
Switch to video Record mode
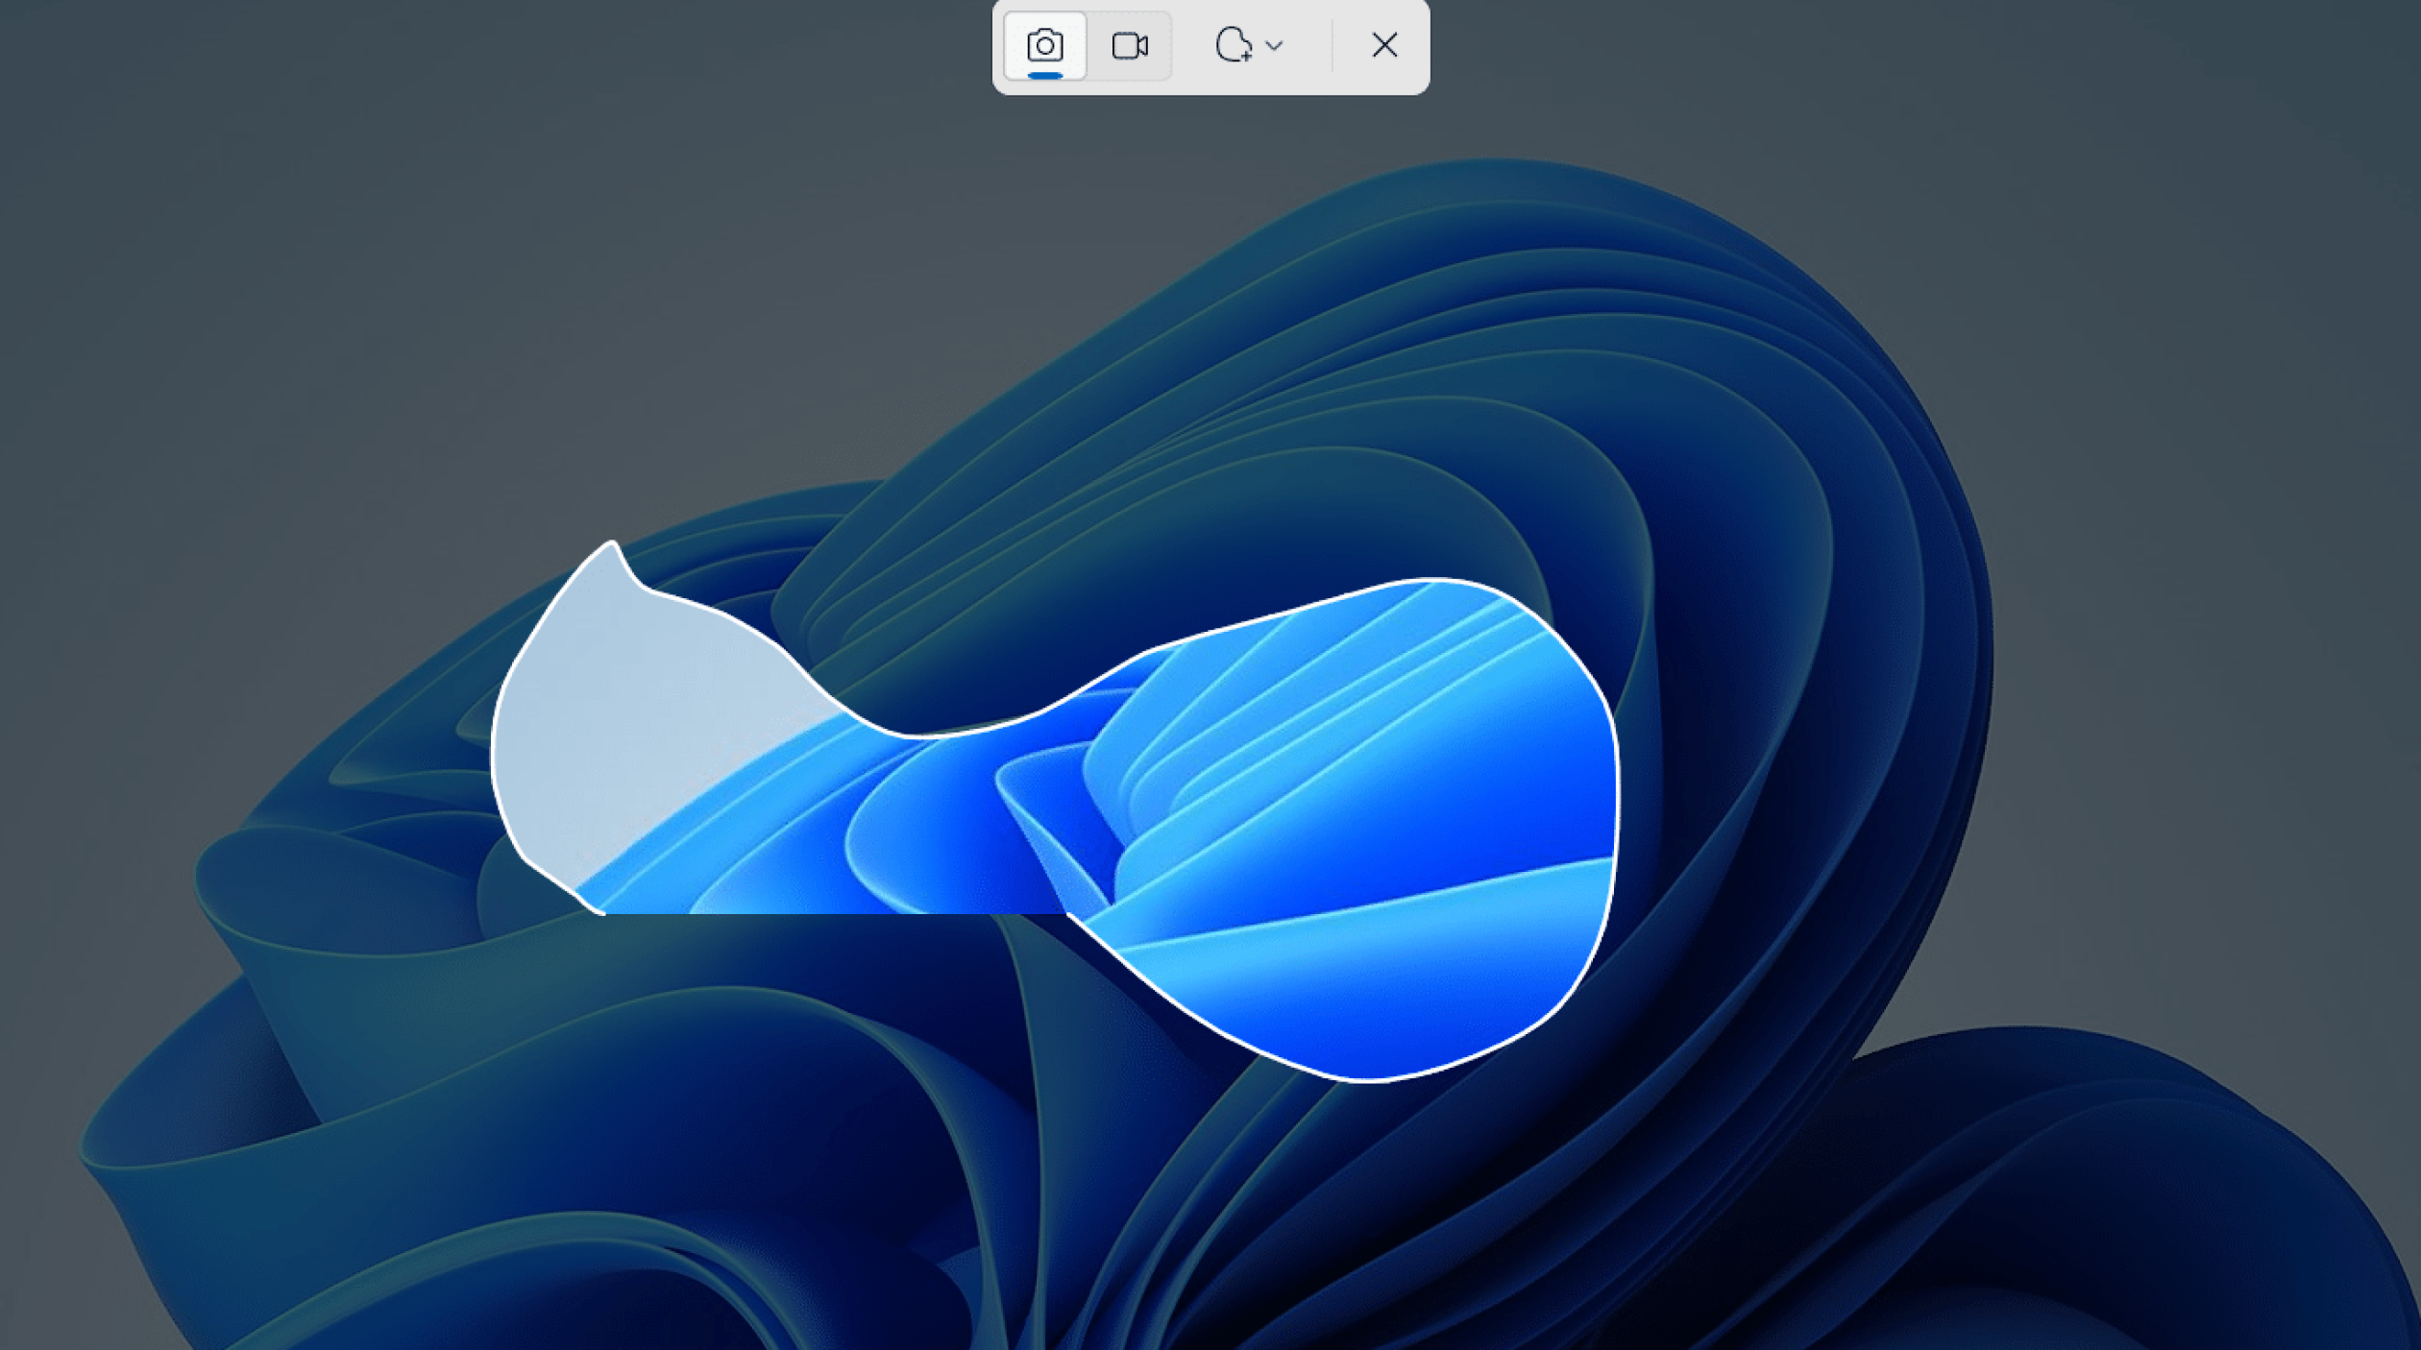point(1130,45)
